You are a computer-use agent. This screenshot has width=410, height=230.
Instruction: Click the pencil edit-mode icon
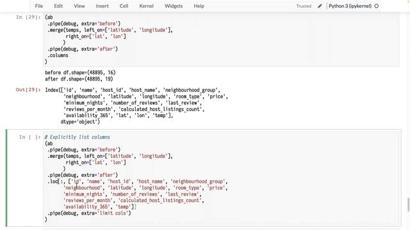coord(320,6)
